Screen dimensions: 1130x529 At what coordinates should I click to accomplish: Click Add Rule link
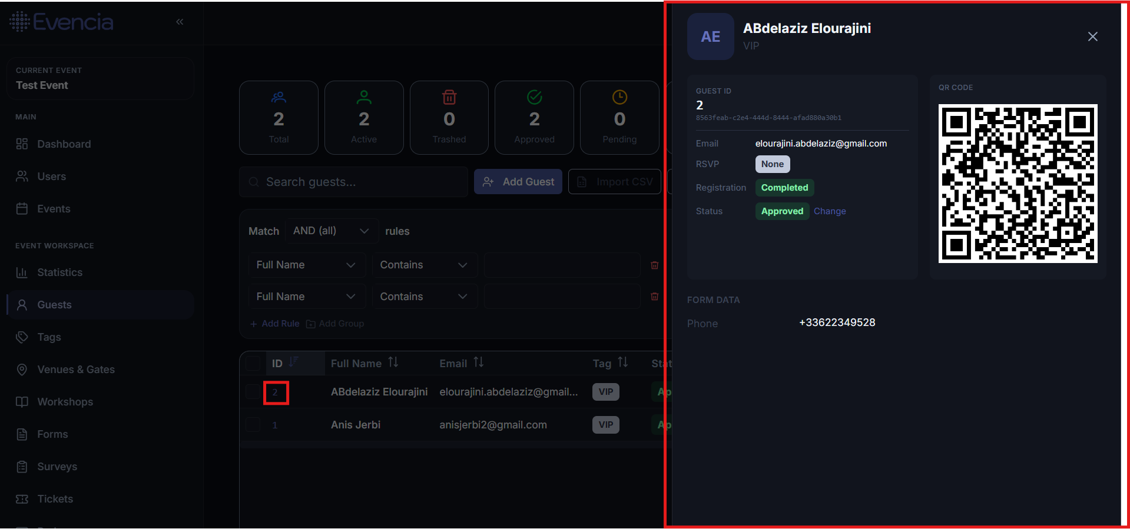click(x=274, y=324)
